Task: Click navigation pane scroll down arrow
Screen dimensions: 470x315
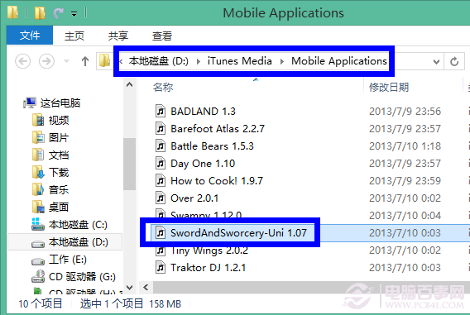Action: point(129,288)
